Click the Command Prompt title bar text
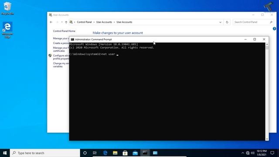Screen dimensions: 279x157 (x=93, y=39)
